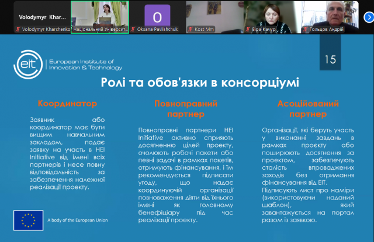Click the Координатор description paragraph
The image size is (374, 242).
[67, 153]
